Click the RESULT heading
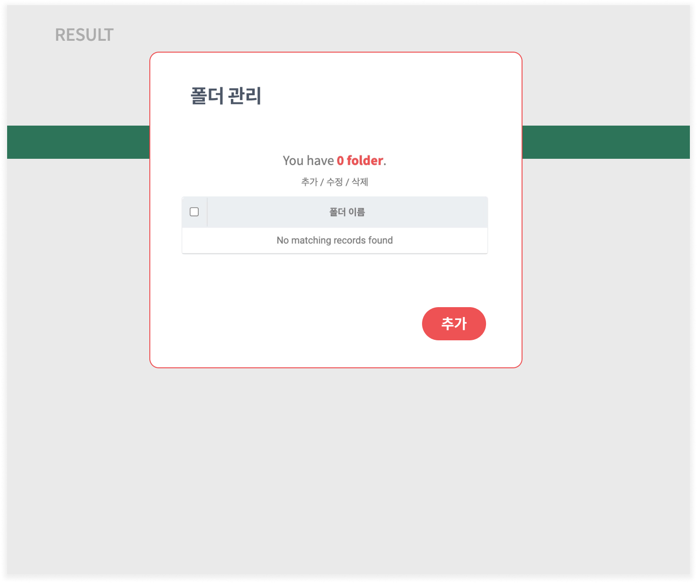The height and width of the screenshot is (583, 697). (84, 35)
